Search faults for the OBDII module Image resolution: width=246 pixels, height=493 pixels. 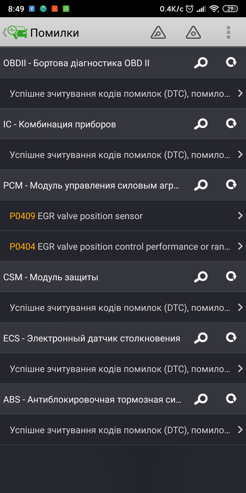(x=201, y=63)
